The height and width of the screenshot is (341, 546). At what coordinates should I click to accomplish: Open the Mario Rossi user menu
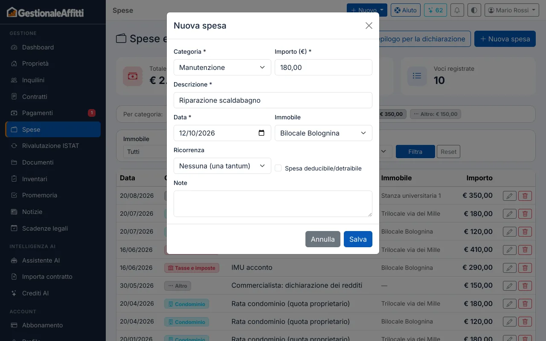tap(512, 10)
